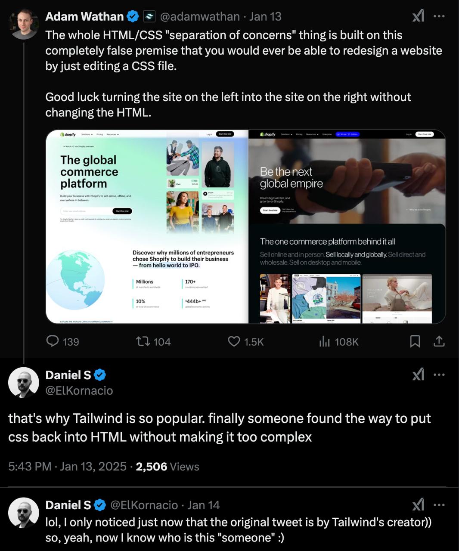This screenshot has width=459, height=551.
Task: Click Grok icon on Adam Wathan's tweet
Action: [x=418, y=16]
